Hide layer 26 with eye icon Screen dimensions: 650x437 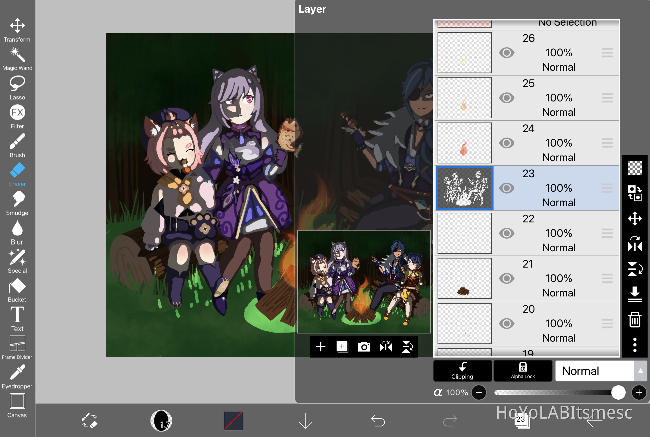506,53
